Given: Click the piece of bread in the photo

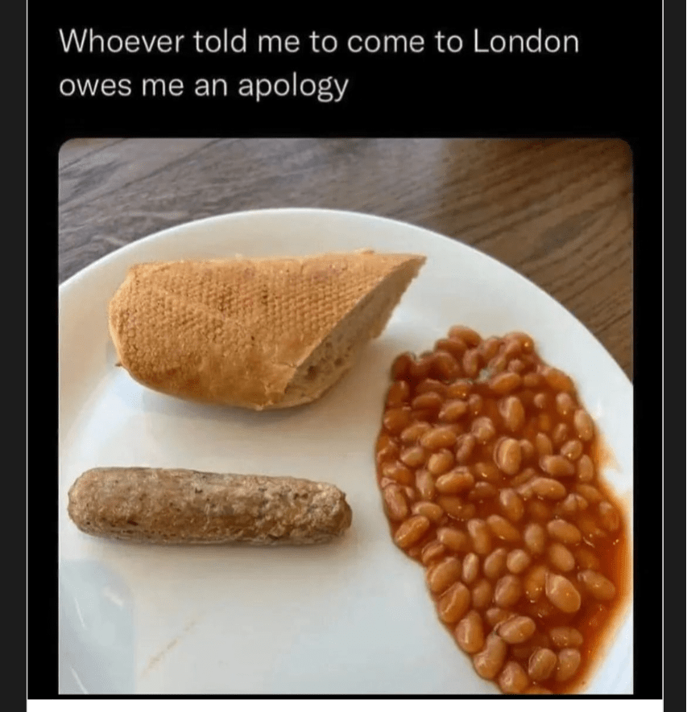Looking at the screenshot, I should [263, 329].
